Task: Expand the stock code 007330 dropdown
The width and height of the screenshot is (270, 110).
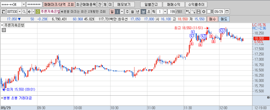Action: 20,12
